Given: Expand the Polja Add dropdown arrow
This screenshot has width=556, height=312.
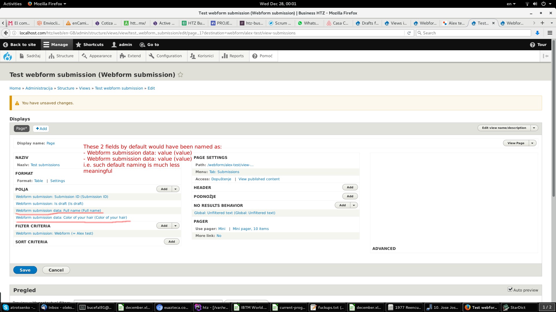Looking at the screenshot, I should point(175,189).
